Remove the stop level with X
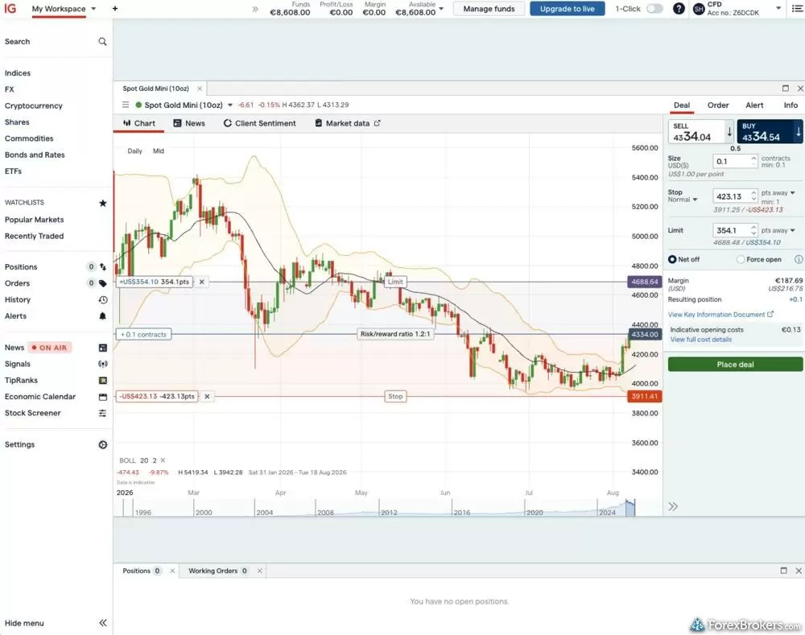The height and width of the screenshot is (635, 805). tap(207, 396)
